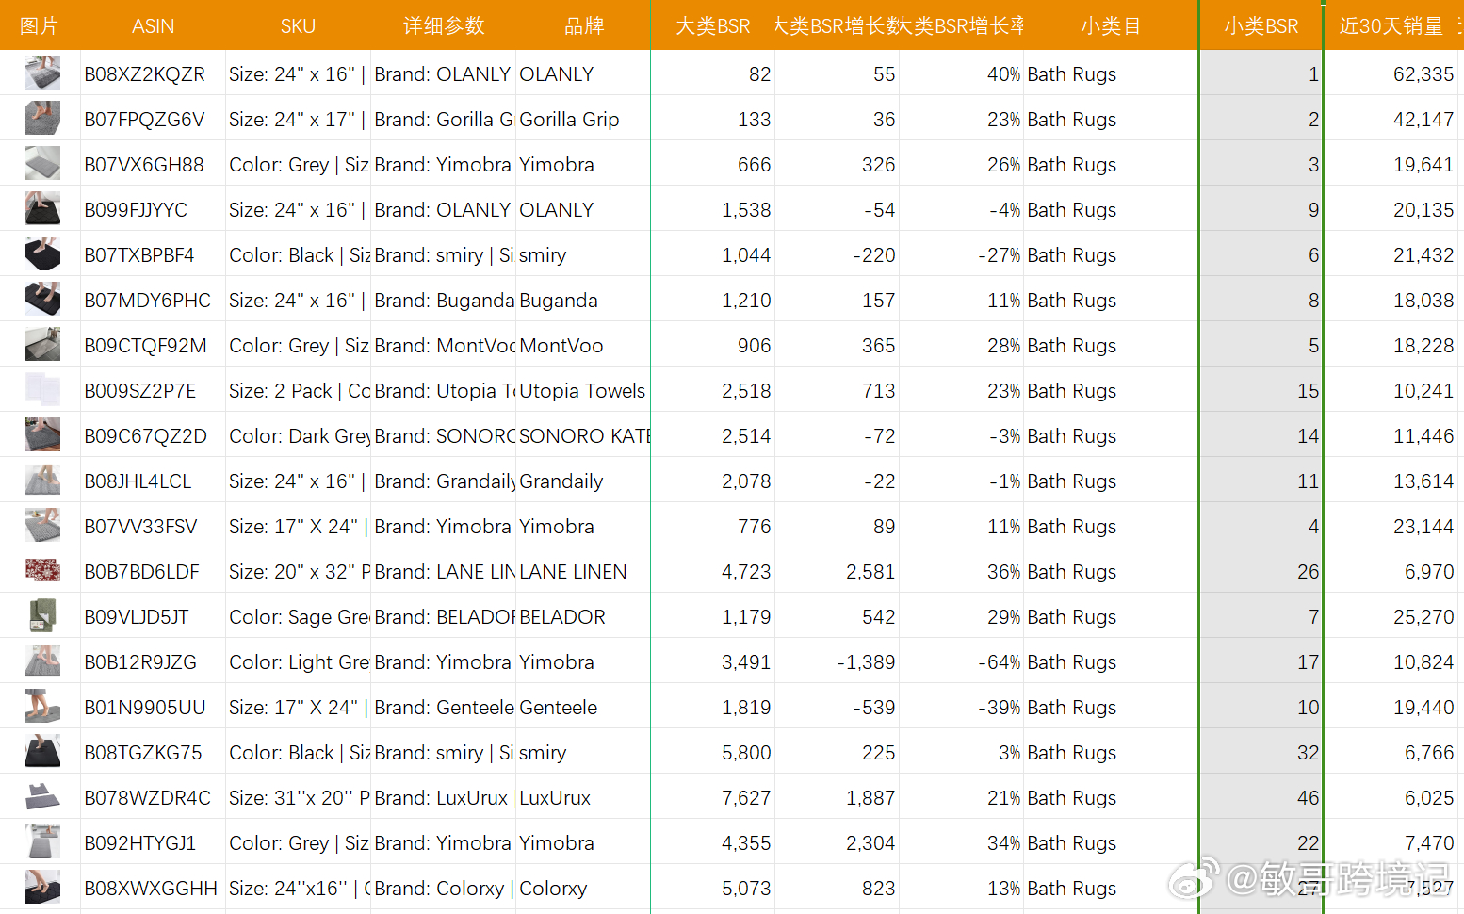Open the product image in the B07FPQZG6V row
This screenshot has height=914, width=1464.
point(42,119)
